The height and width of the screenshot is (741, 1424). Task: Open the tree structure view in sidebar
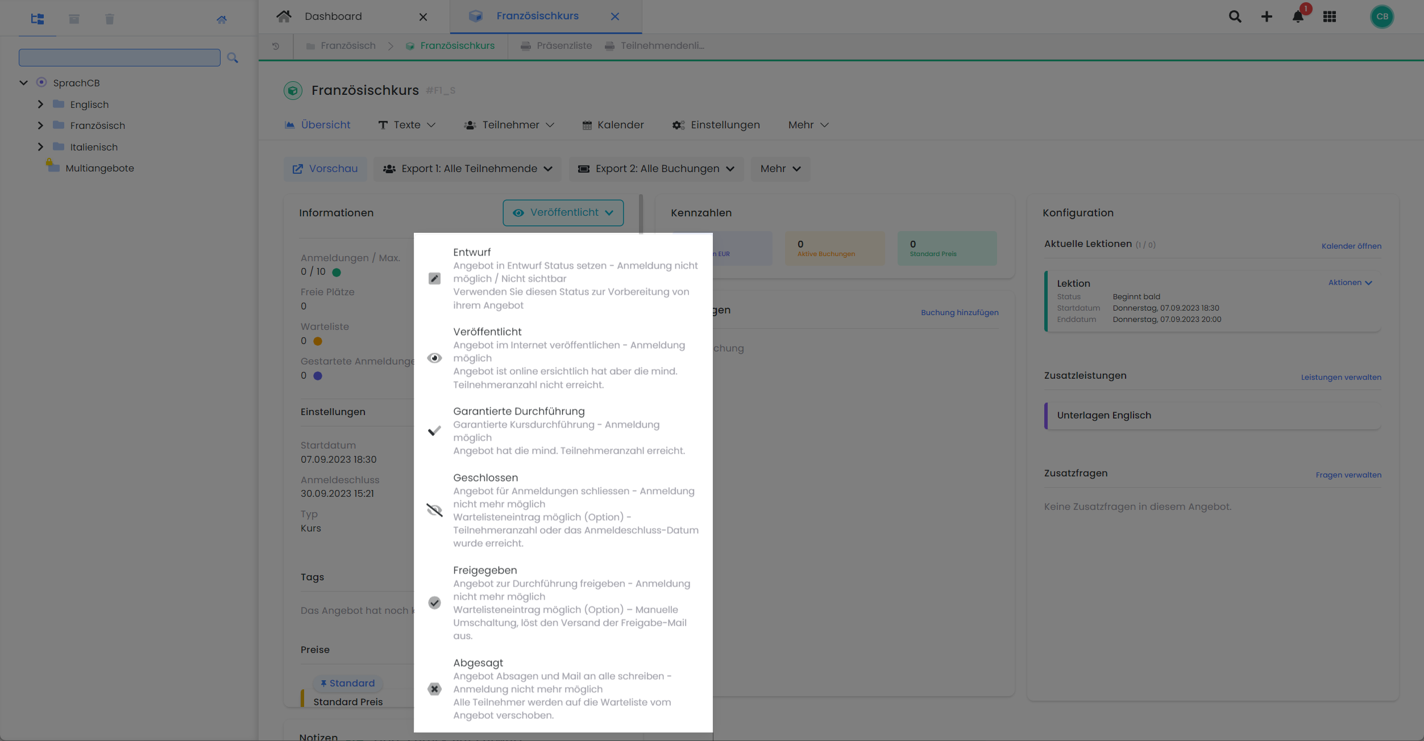pyautogui.click(x=37, y=19)
